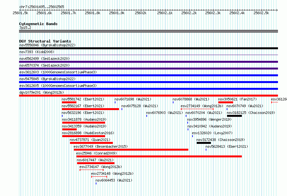Click the DGV Structural Variants track title
287x196 pixels.
tap(45, 41)
